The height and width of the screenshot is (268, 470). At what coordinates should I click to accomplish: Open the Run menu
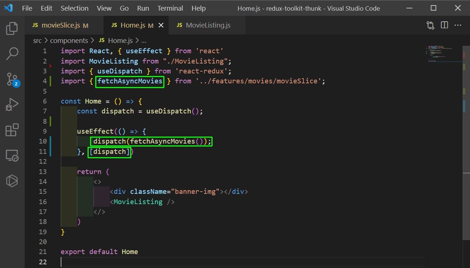point(143,8)
